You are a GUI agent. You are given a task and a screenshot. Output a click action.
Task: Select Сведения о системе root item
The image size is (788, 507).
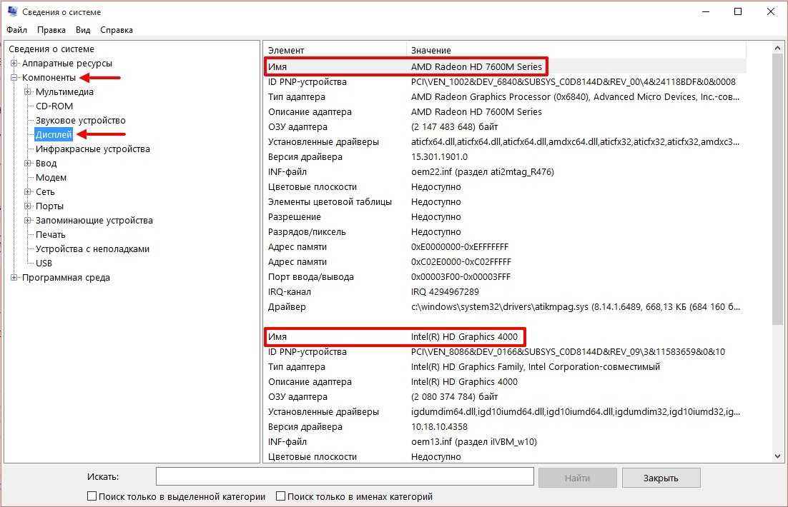pos(51,49)
